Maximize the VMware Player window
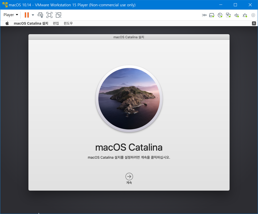 point(235,5)
